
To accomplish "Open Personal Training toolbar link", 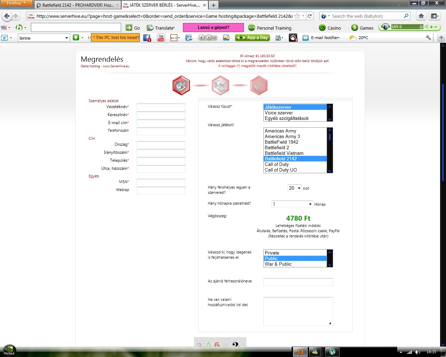I will 270,28.
